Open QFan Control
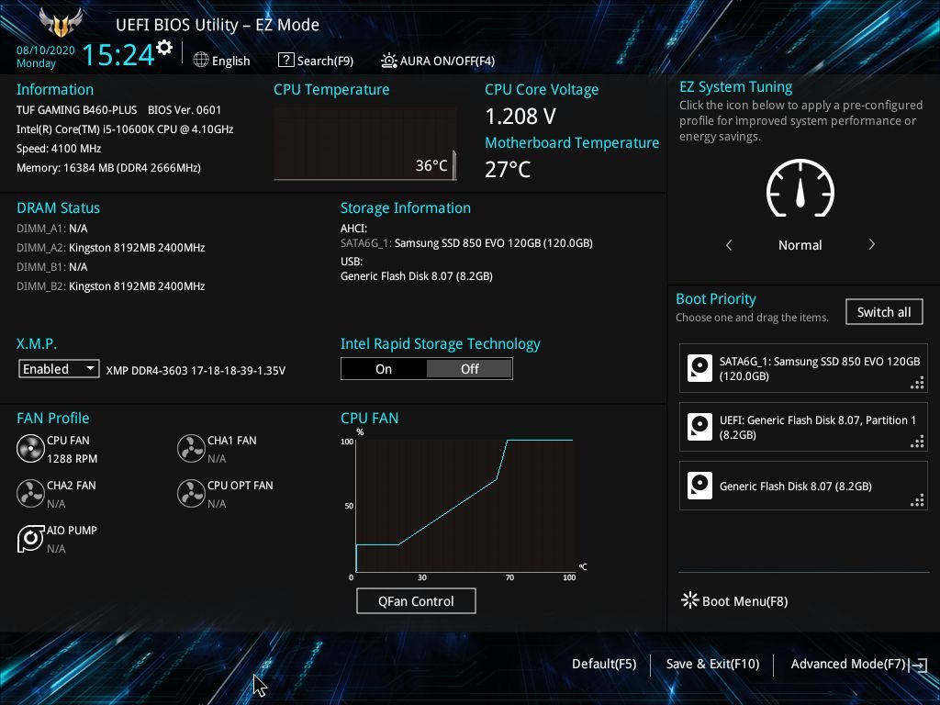This screenshot has height=705, width=940. (416, 600)
